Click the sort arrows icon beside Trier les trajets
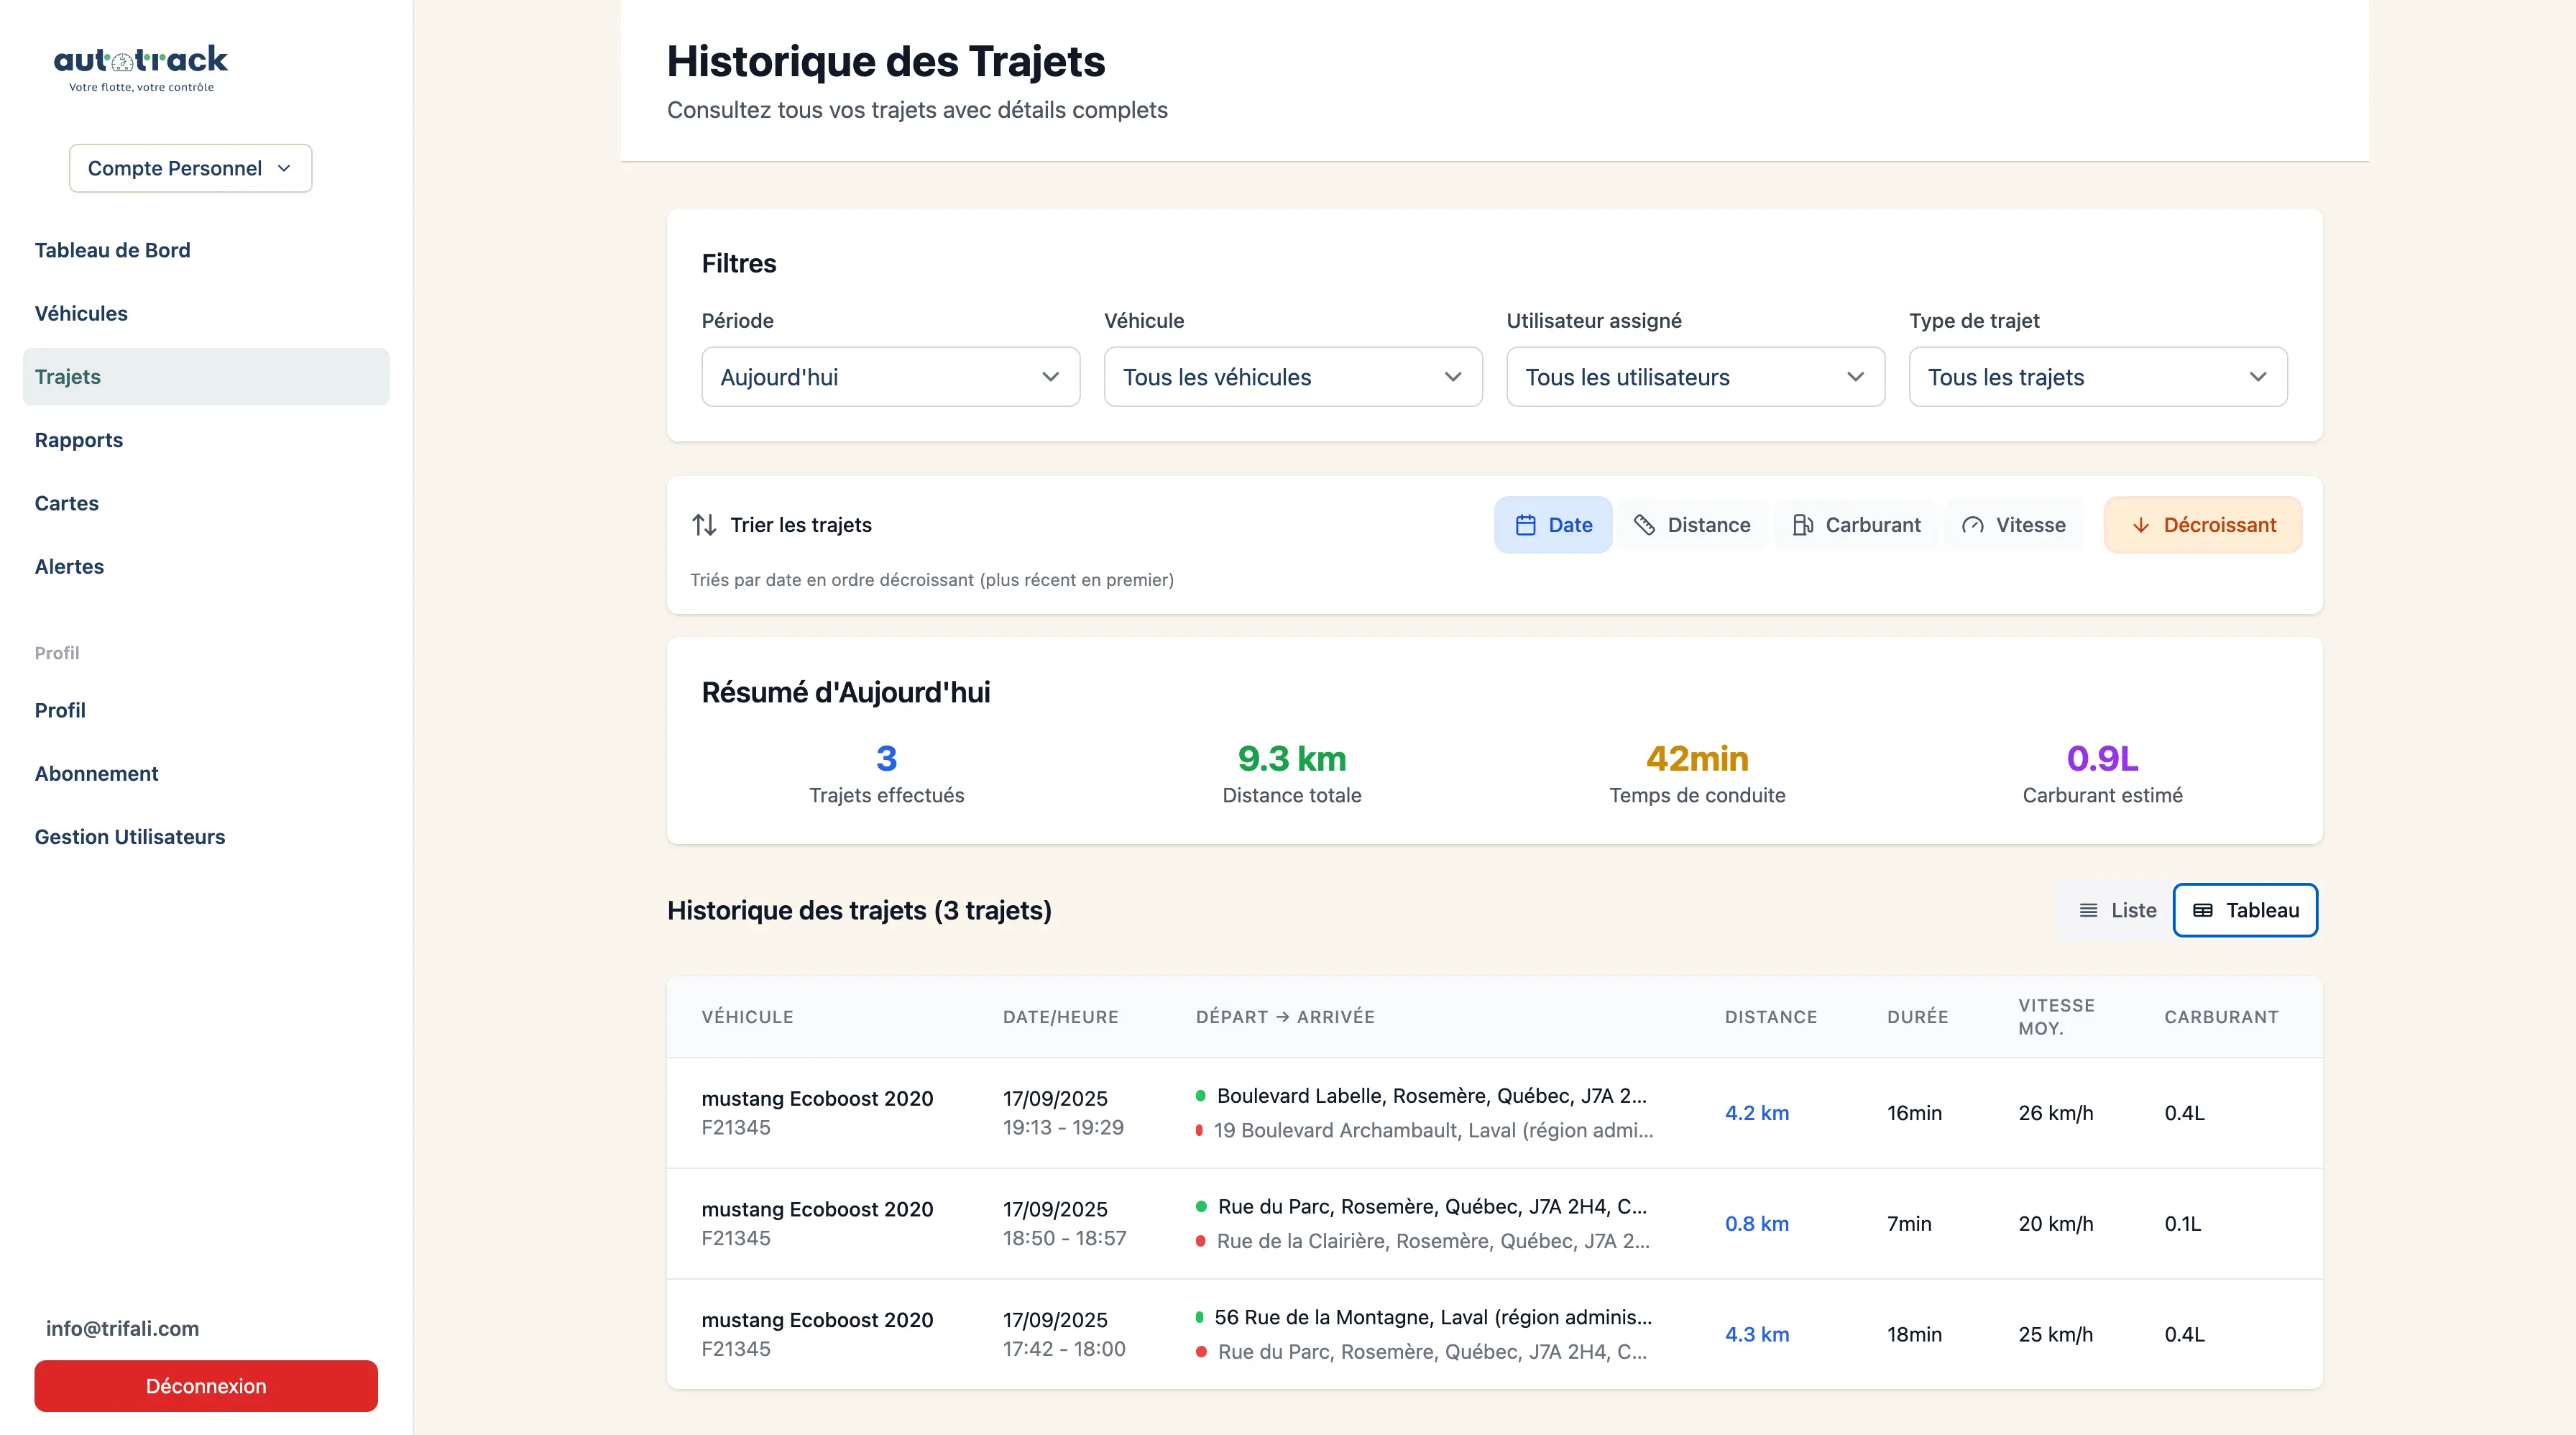This screenshot has width=2576, height=1435. (x=704, y=525)
